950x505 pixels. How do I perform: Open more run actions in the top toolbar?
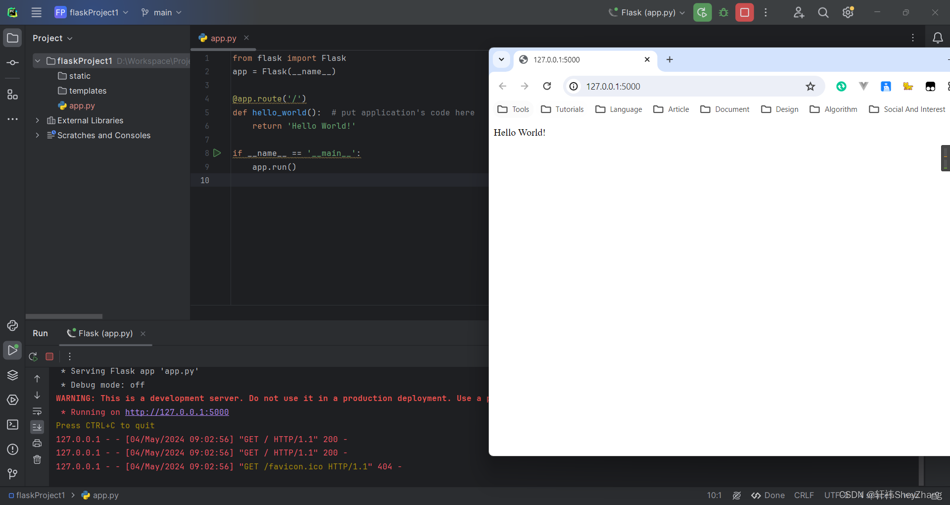766,12
